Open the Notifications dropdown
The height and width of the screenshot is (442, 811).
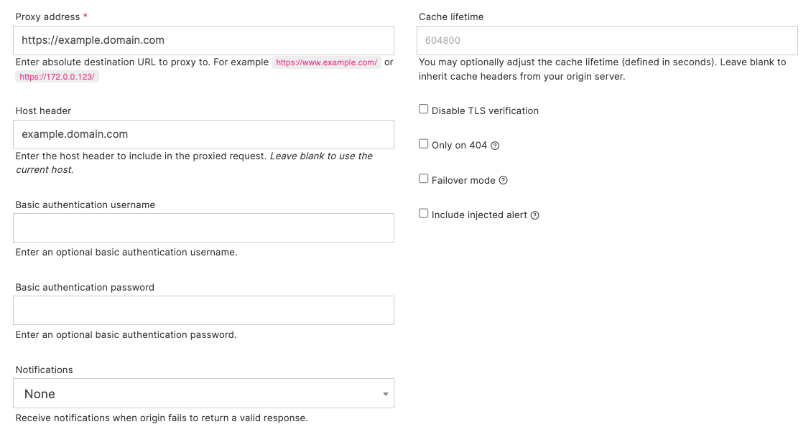click(204, 393)
